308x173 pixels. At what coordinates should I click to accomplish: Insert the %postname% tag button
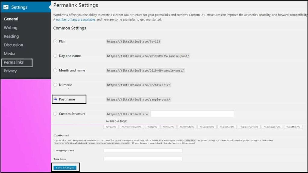[249, 127]
